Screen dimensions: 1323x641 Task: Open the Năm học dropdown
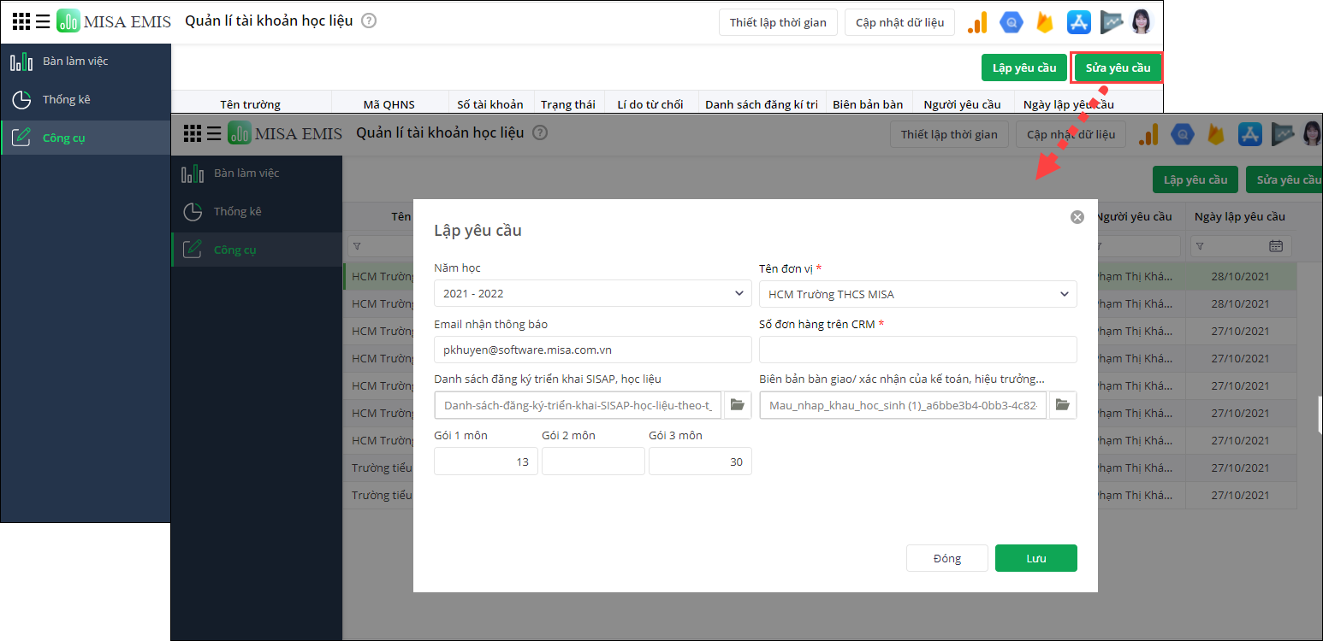pyautogui.click(x=593, y=294)
